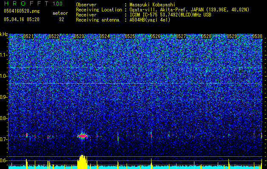
Task: Click the Ogata-vill. Akita-Pref. JAPAN location text
Action: click(189, 10)
